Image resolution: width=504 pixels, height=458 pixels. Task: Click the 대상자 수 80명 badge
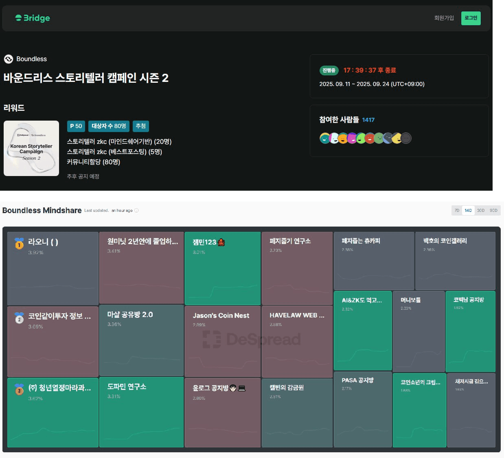109,126
